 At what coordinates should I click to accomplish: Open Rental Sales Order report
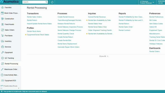pyautogui.click(x=126, y=27)
